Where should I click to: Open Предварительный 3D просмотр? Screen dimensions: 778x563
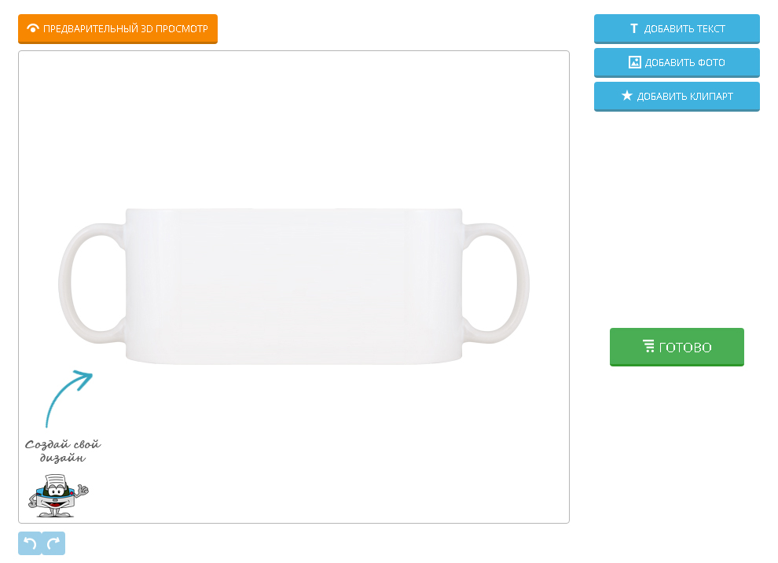(x=118, y=28)
